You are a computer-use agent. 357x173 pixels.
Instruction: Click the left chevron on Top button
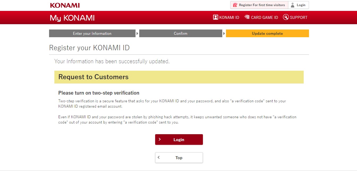(159, 157)
